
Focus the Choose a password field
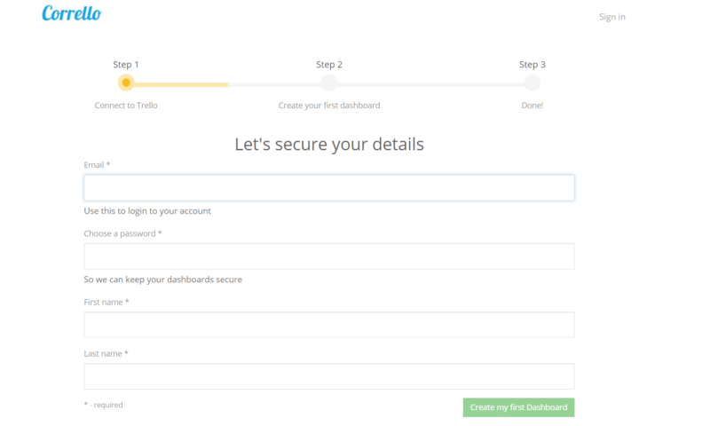[x=329, y=256]
